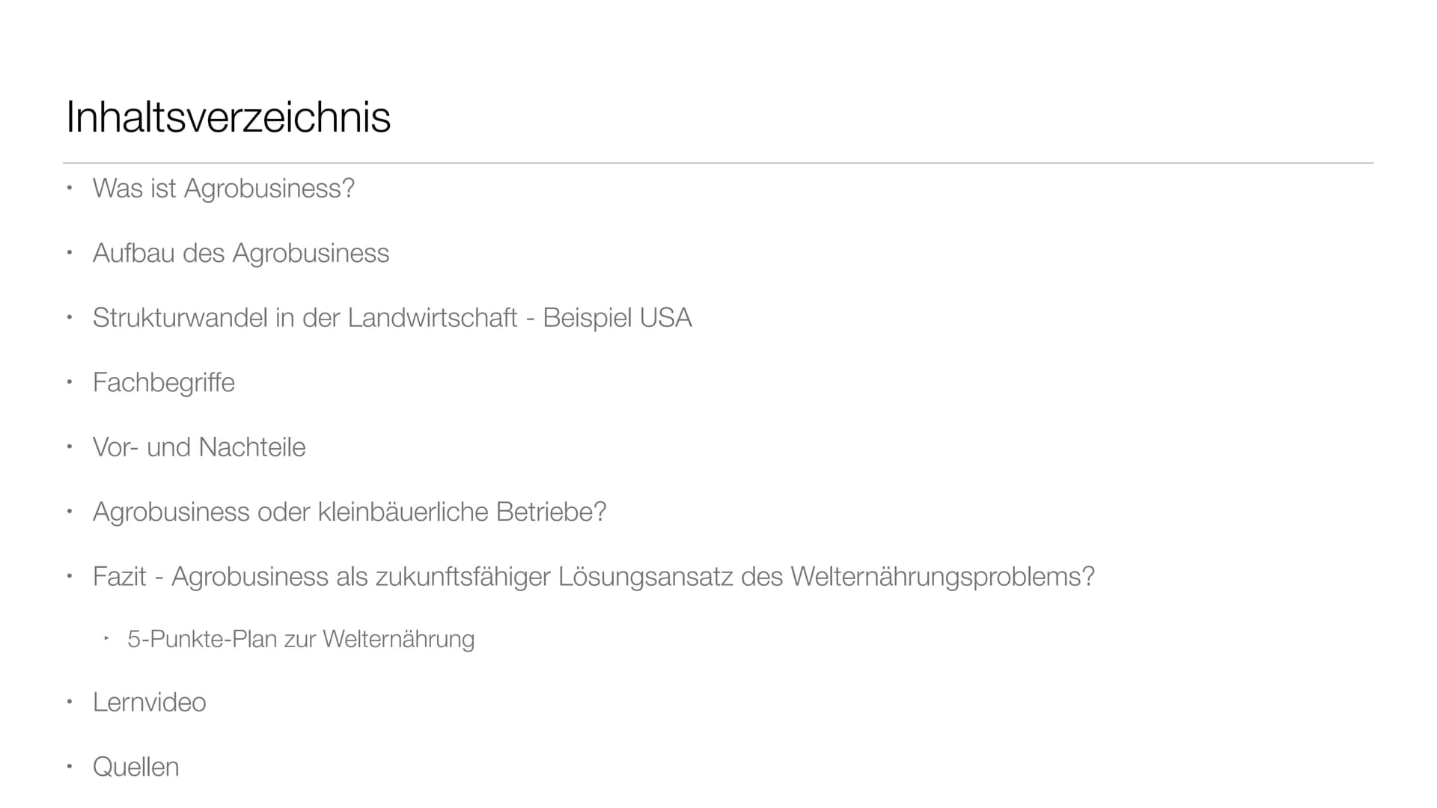
Task: Click the Fachbegriffe entry
Action: [163, 382]
